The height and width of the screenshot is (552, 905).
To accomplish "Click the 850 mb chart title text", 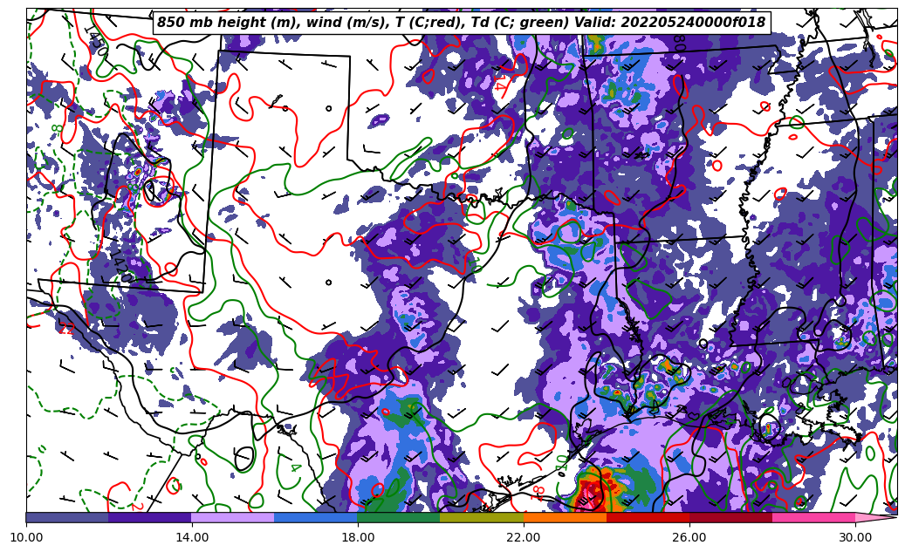I will click(x=461, y=23).
